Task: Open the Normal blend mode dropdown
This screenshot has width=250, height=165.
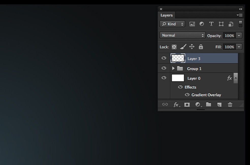Action: click(x=182, y=35)
